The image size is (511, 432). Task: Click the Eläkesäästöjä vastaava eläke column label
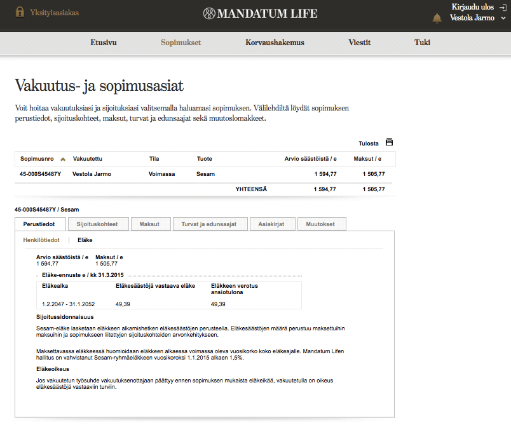tap(155, 286)
